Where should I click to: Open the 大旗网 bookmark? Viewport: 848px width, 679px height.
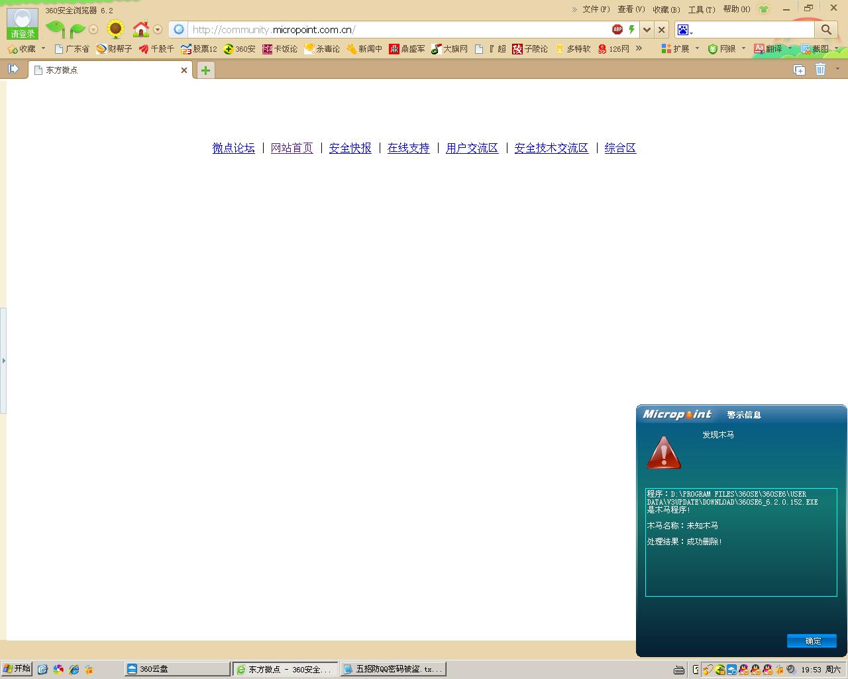coord(449,49)
